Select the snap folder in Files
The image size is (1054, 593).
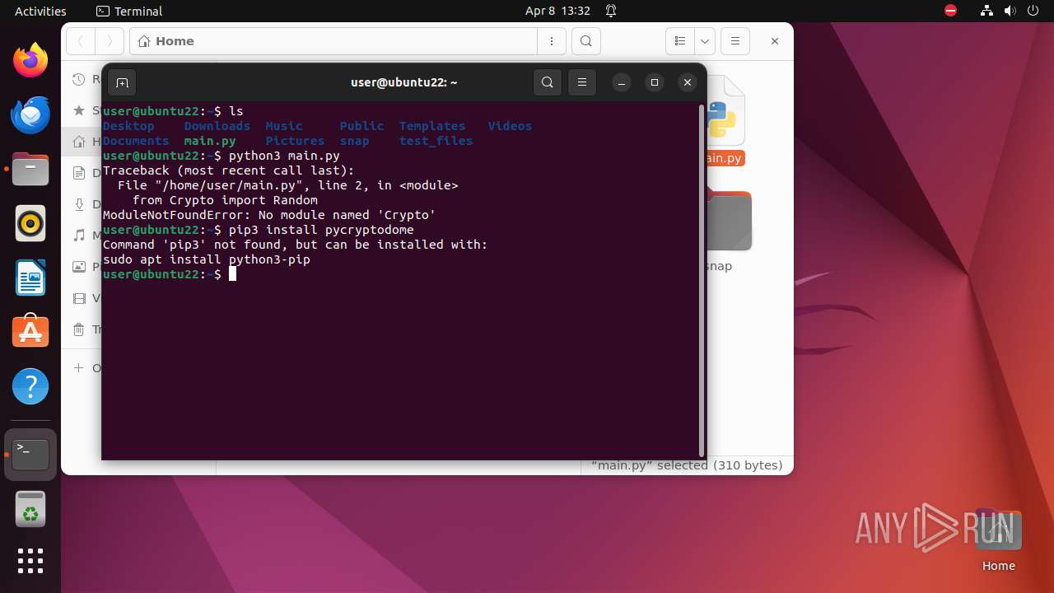729,231
